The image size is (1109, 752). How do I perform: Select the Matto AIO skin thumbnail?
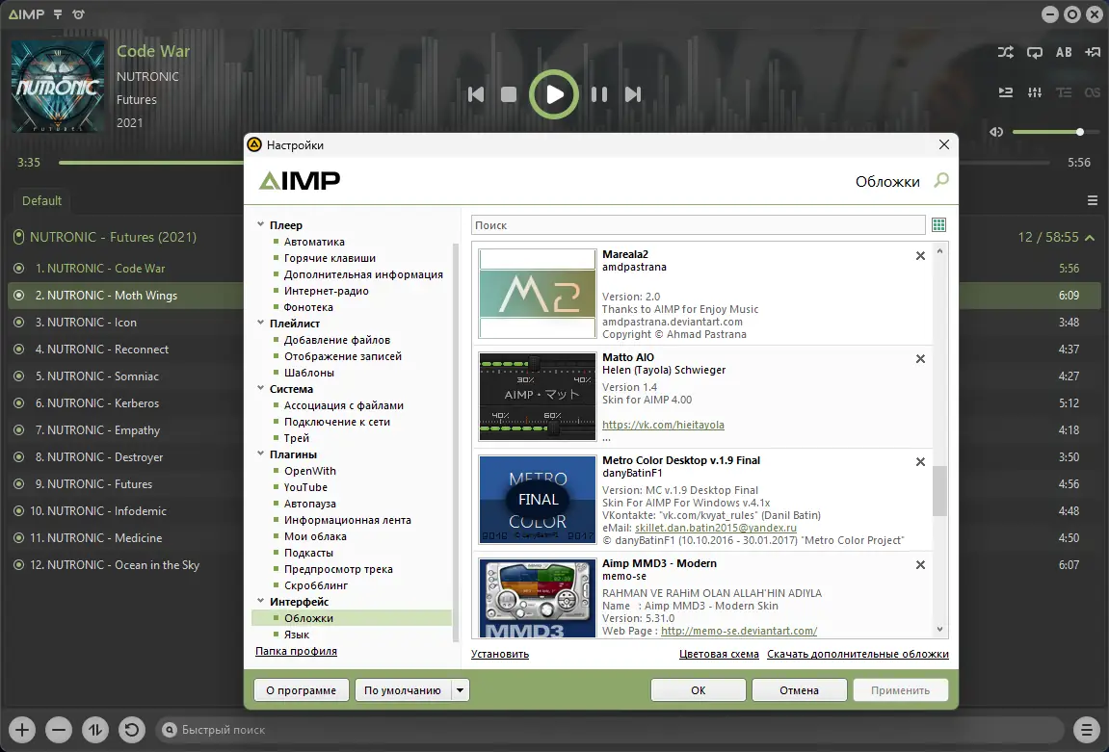click(538, 397)
